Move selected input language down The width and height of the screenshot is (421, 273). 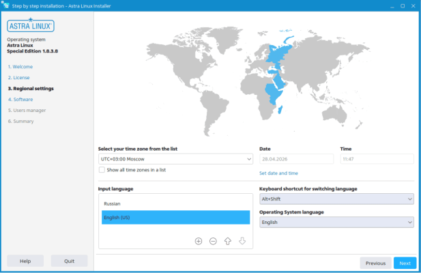point(242,241)
